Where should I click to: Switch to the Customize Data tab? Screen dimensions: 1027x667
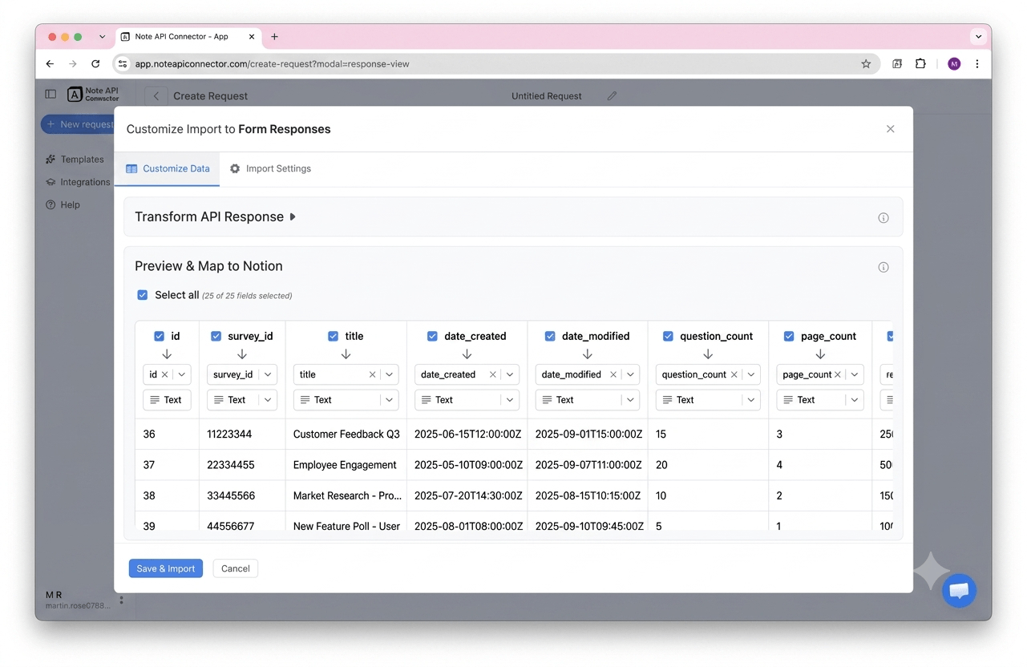tap(168, 169)
